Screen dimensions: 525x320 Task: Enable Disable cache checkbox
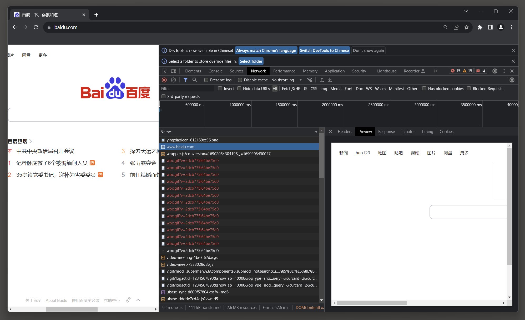[240, 80]
